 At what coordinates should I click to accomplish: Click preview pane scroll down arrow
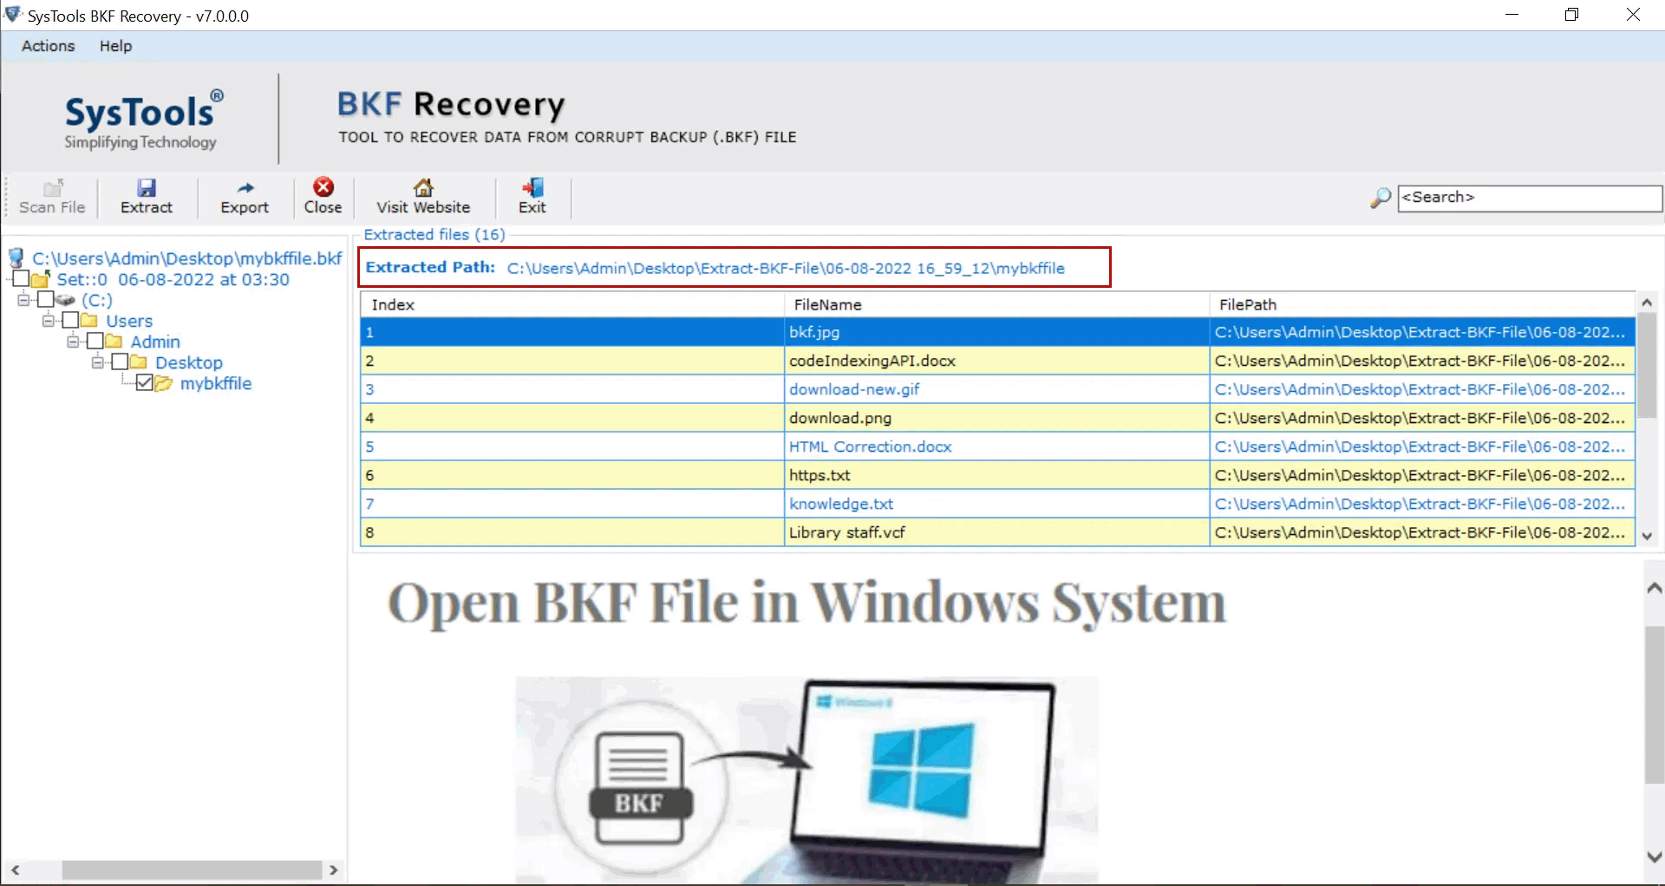click(x=1654, y=857)
